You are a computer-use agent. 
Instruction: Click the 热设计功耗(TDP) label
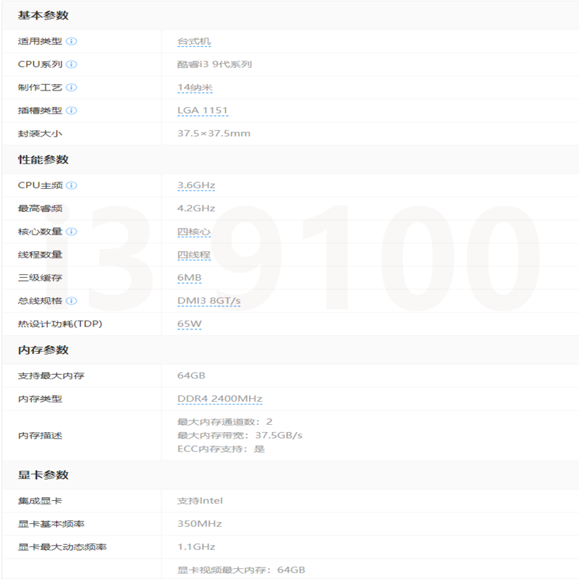click(x=60, y=324)
